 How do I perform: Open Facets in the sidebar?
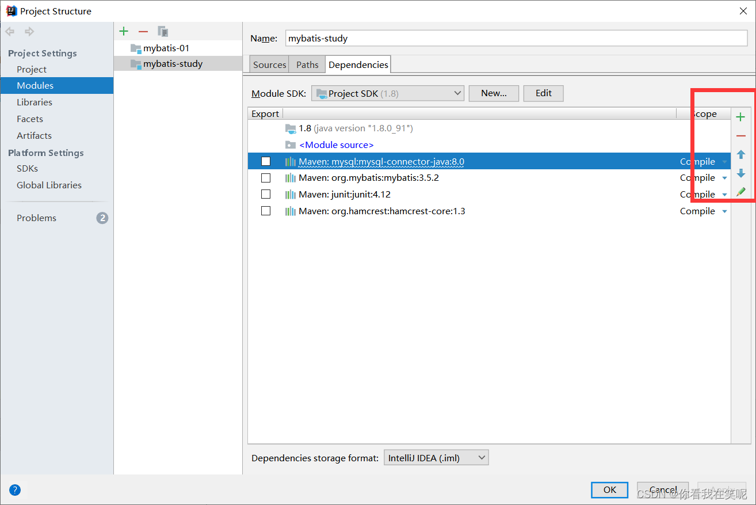pos(30,119)
